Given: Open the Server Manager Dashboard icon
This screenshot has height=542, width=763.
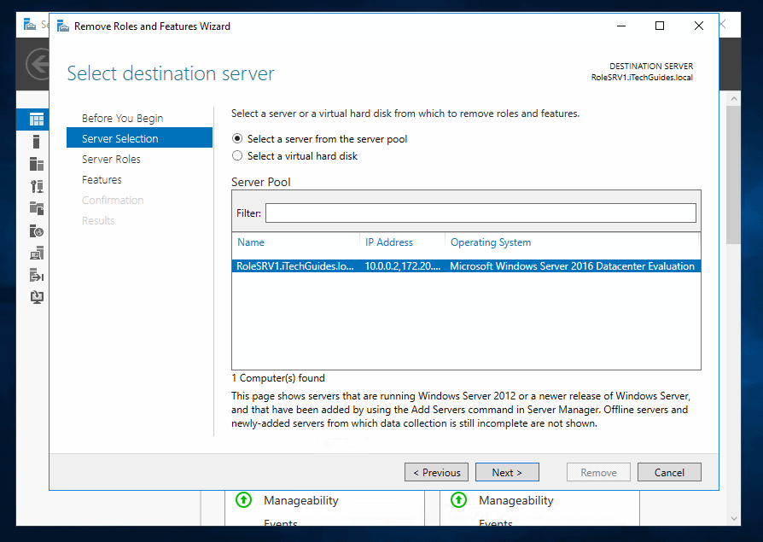Looking at the screenshot, I should (35, 119).
